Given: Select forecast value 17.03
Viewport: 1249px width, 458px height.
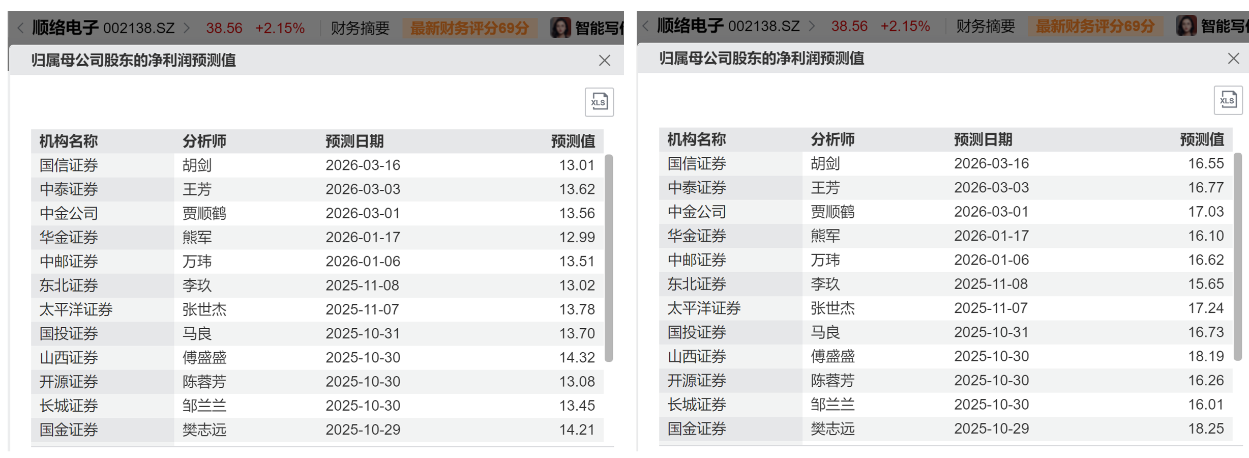Looking at the screenshot, I should (x=1206, y=212).
